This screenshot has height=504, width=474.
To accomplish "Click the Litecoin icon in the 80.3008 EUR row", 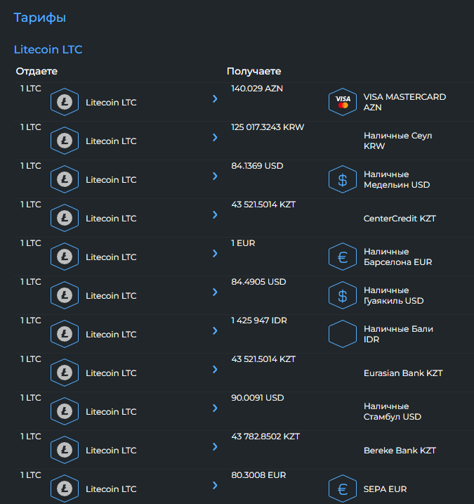I will click(x=65, y=489).
